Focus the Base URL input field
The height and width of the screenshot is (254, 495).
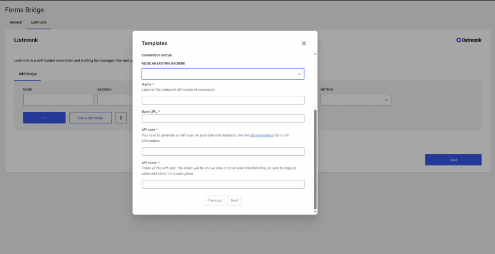click(223, 119)
